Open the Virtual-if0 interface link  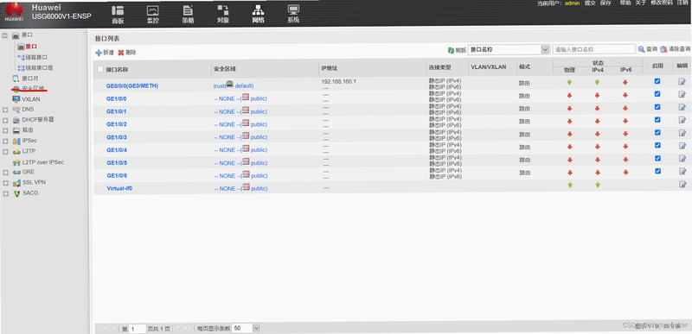pos(119,188)
